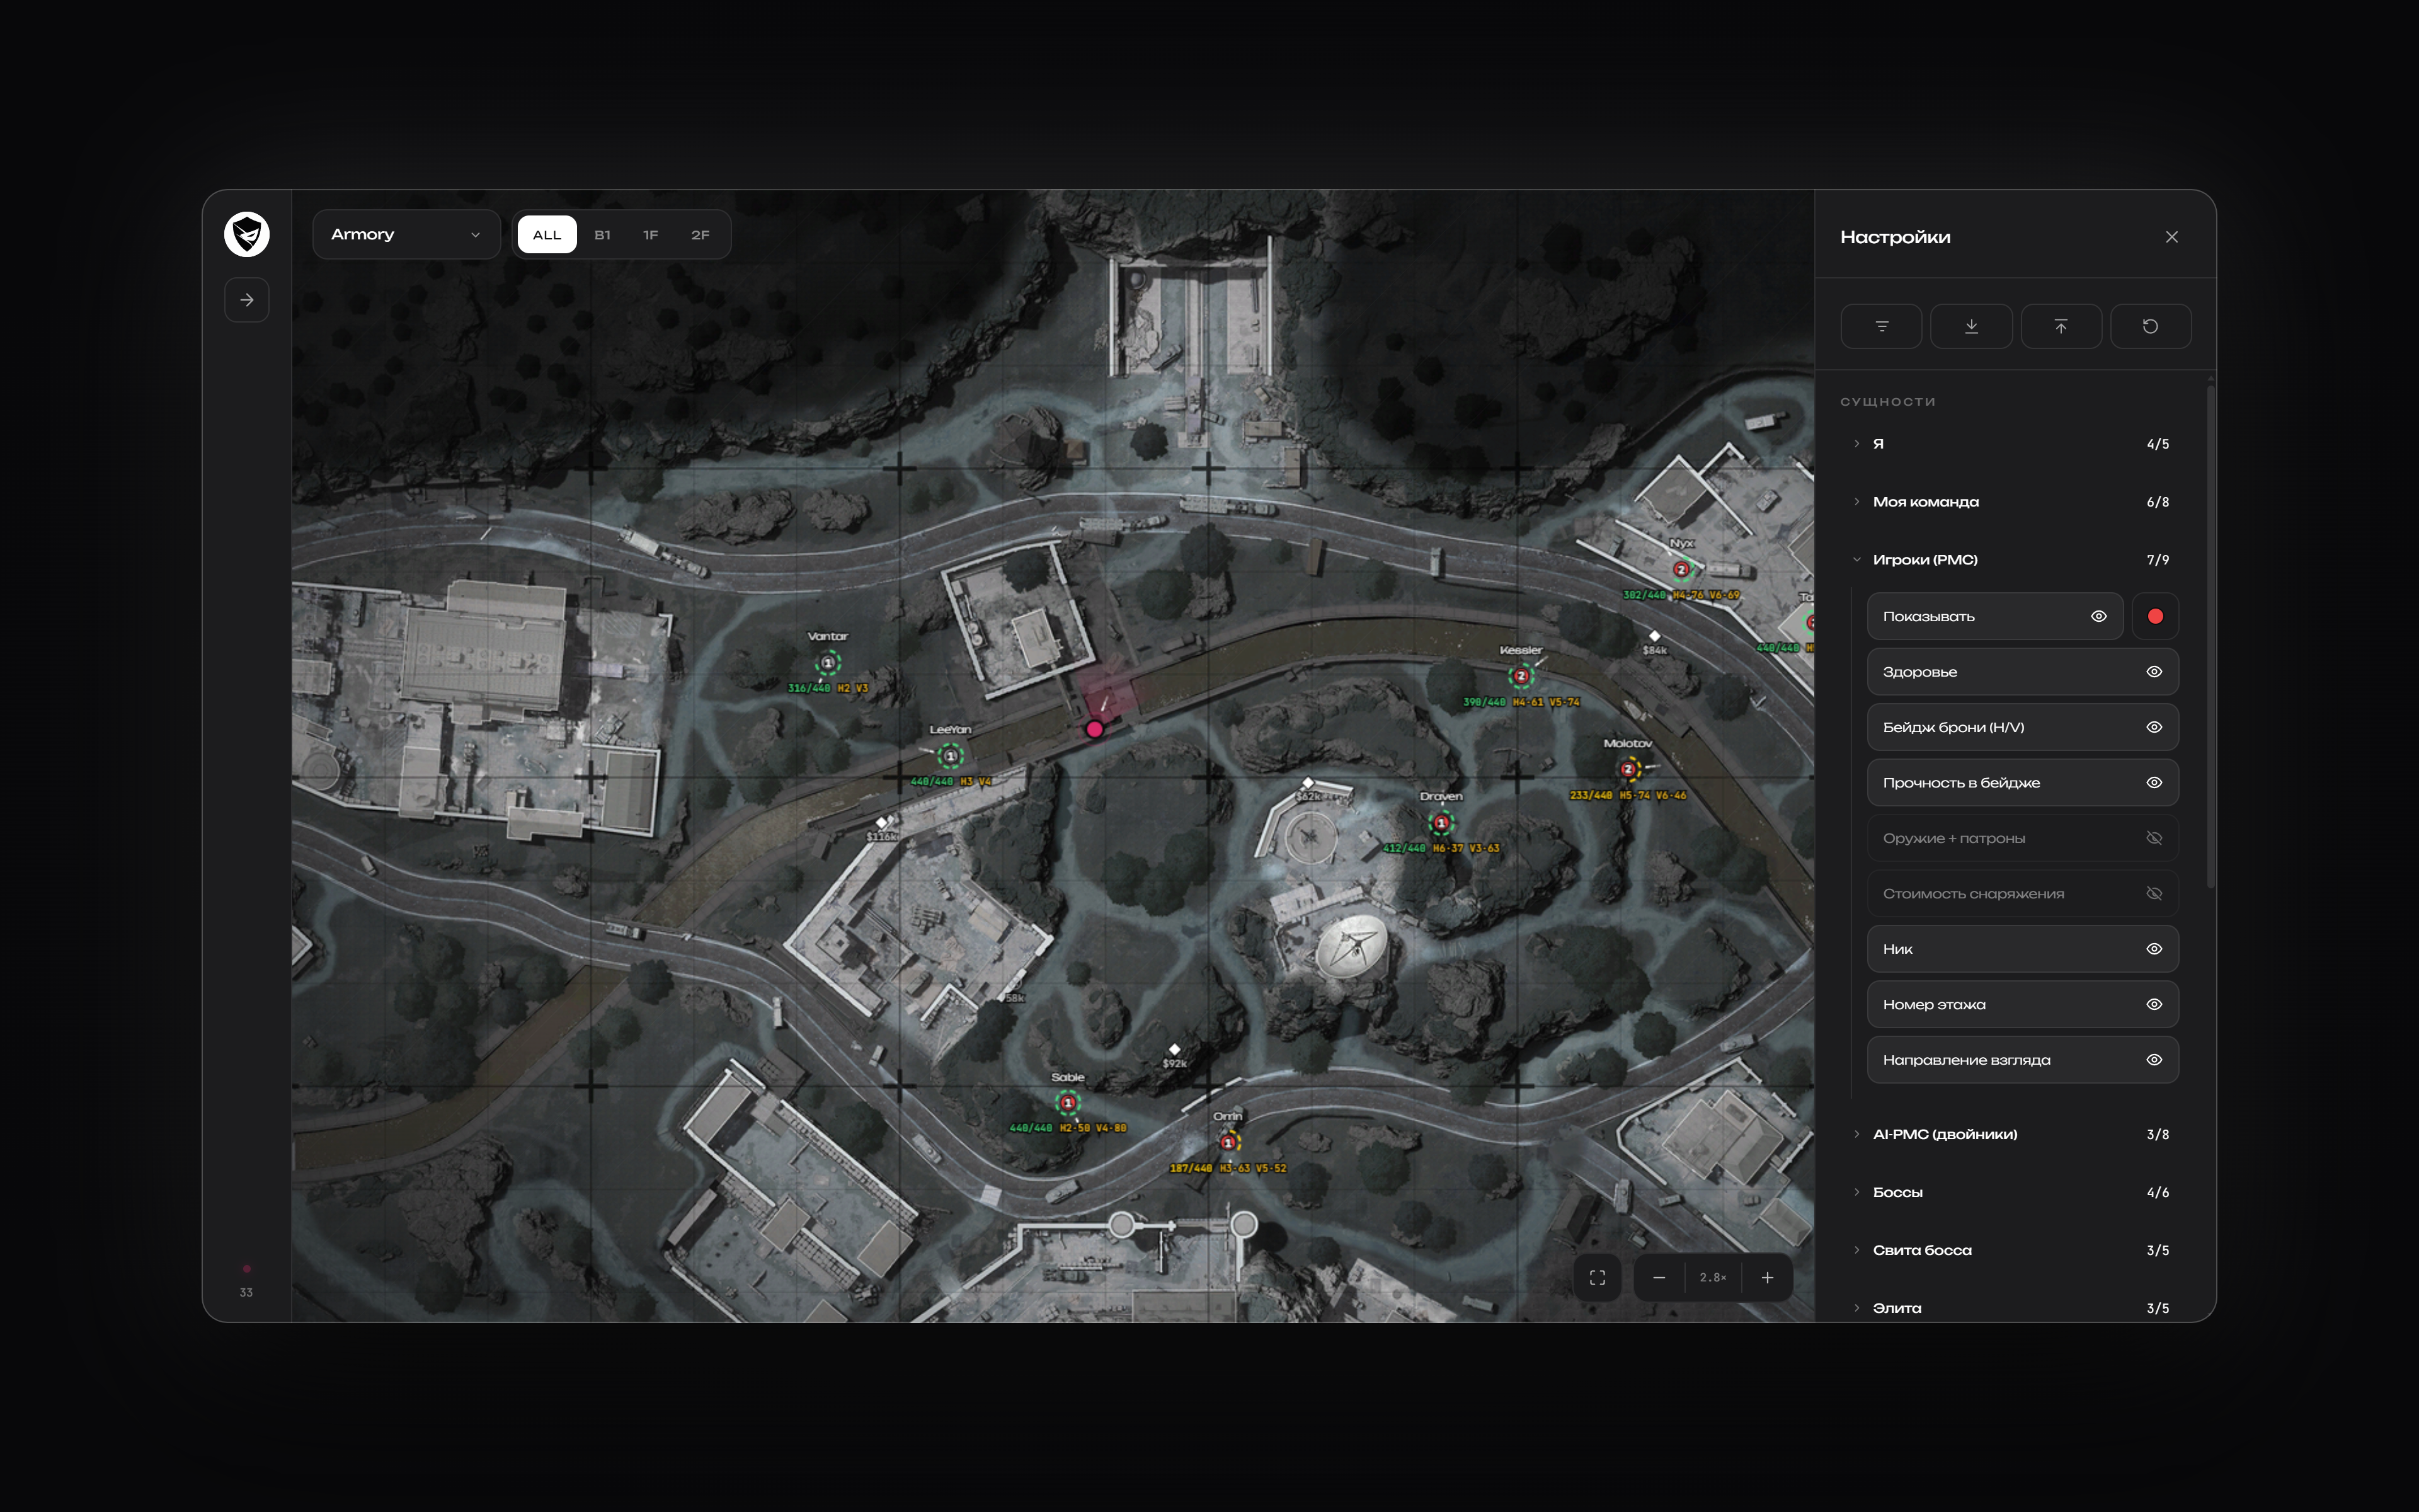The image size is (2419, 1512).
Task: Select the Vantar player marker
Action: [828, 663]
